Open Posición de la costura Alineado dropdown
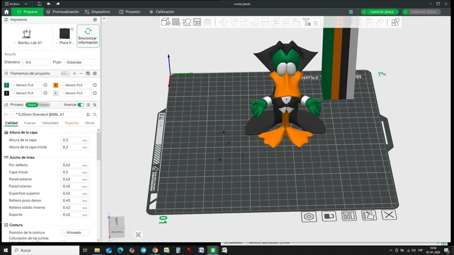Image resolution: width=454 pixels, height=255 pixels. (x=75, y=232)
